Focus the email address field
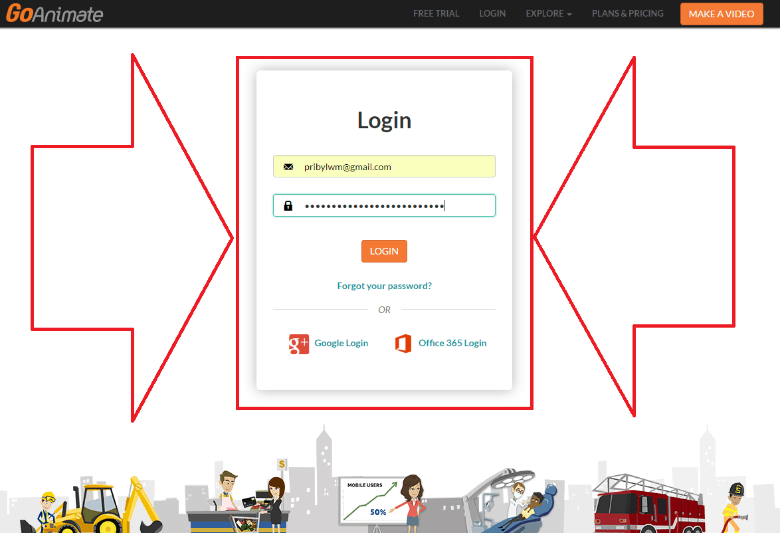Screen dimensions: 780x533 [x=384, y=166]
